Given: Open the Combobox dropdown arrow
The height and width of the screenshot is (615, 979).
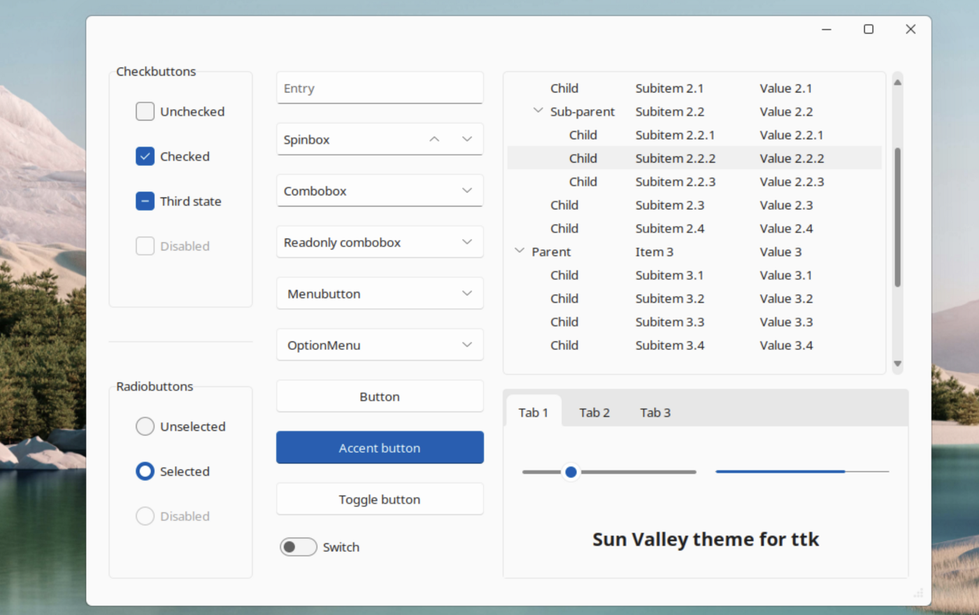Looking at the screenshot, I should point(466,190).
